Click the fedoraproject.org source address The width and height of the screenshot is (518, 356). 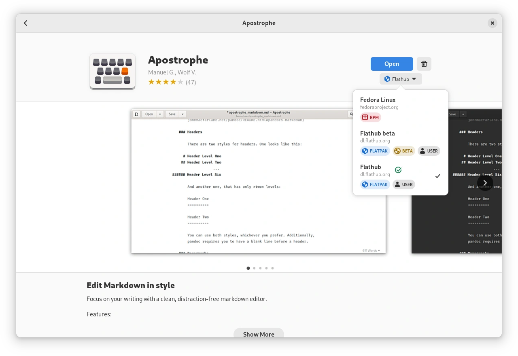coord(379,107)
